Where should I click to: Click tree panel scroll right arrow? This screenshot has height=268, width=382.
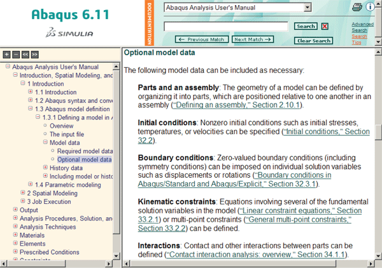(109, 264)
